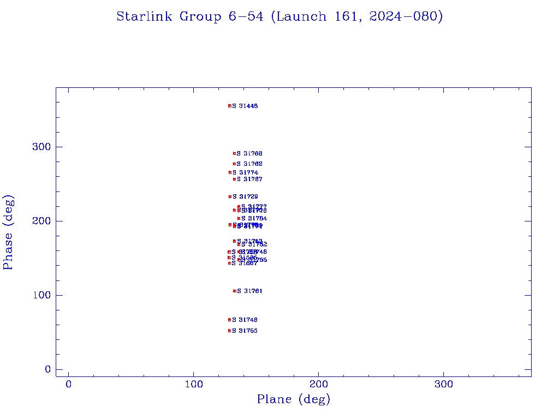Click the S 31448 satellite label
Screen dimensions: 559x419
245,106
